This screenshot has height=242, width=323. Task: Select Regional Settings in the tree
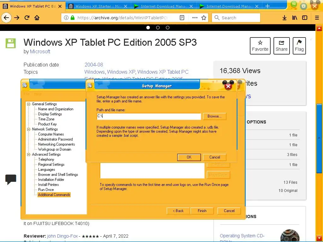pos(51,164)
